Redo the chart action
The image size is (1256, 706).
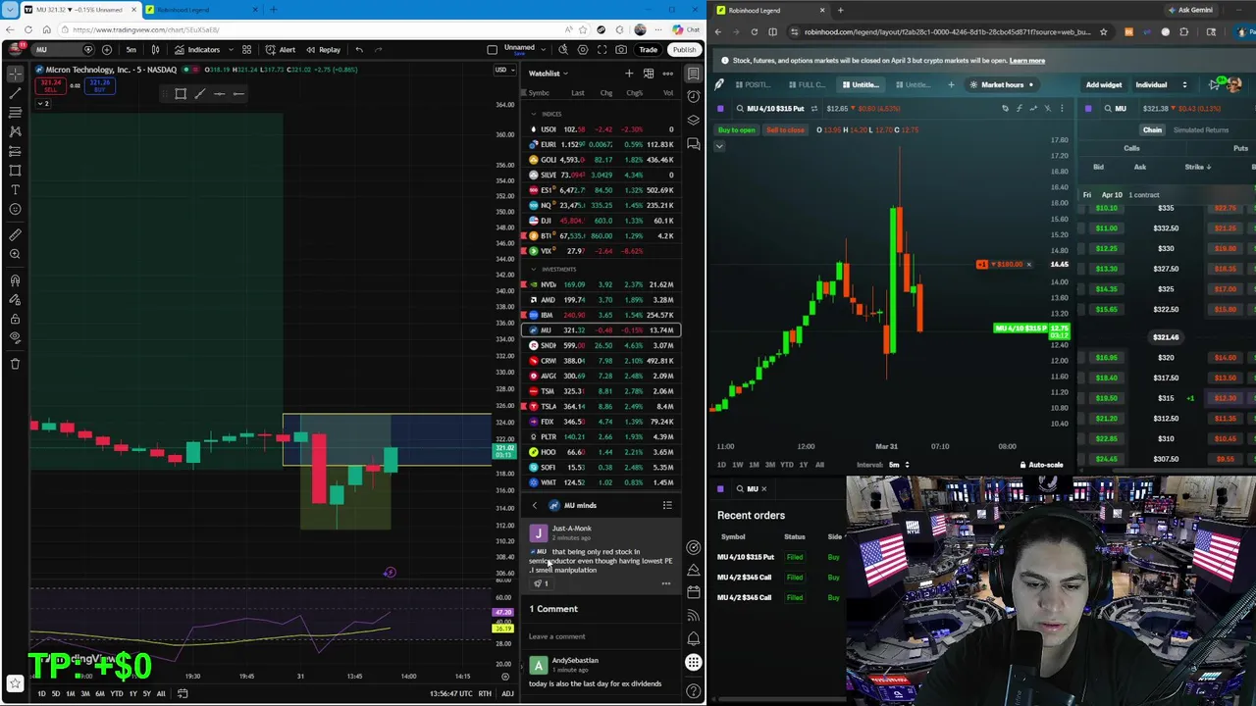(379, 49)
